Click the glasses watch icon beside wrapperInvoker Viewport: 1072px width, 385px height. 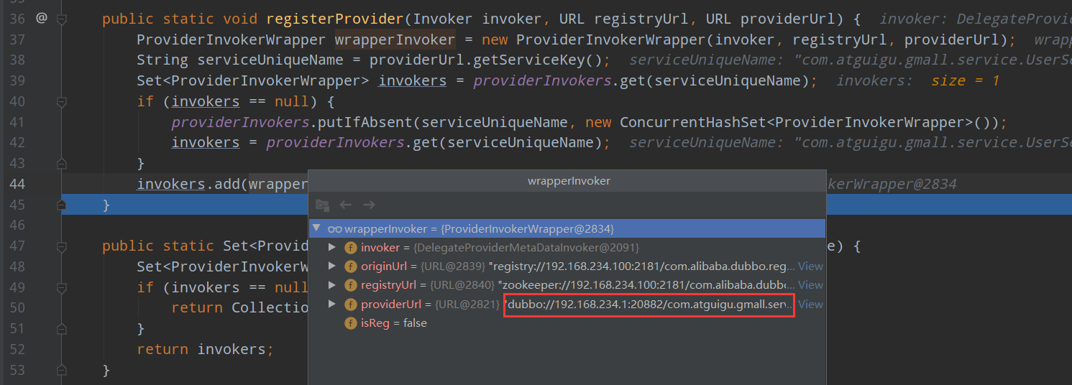(334, 229)
